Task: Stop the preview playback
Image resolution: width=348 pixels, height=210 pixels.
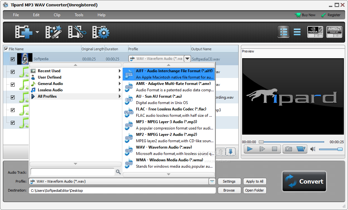Action: [275, 149]
